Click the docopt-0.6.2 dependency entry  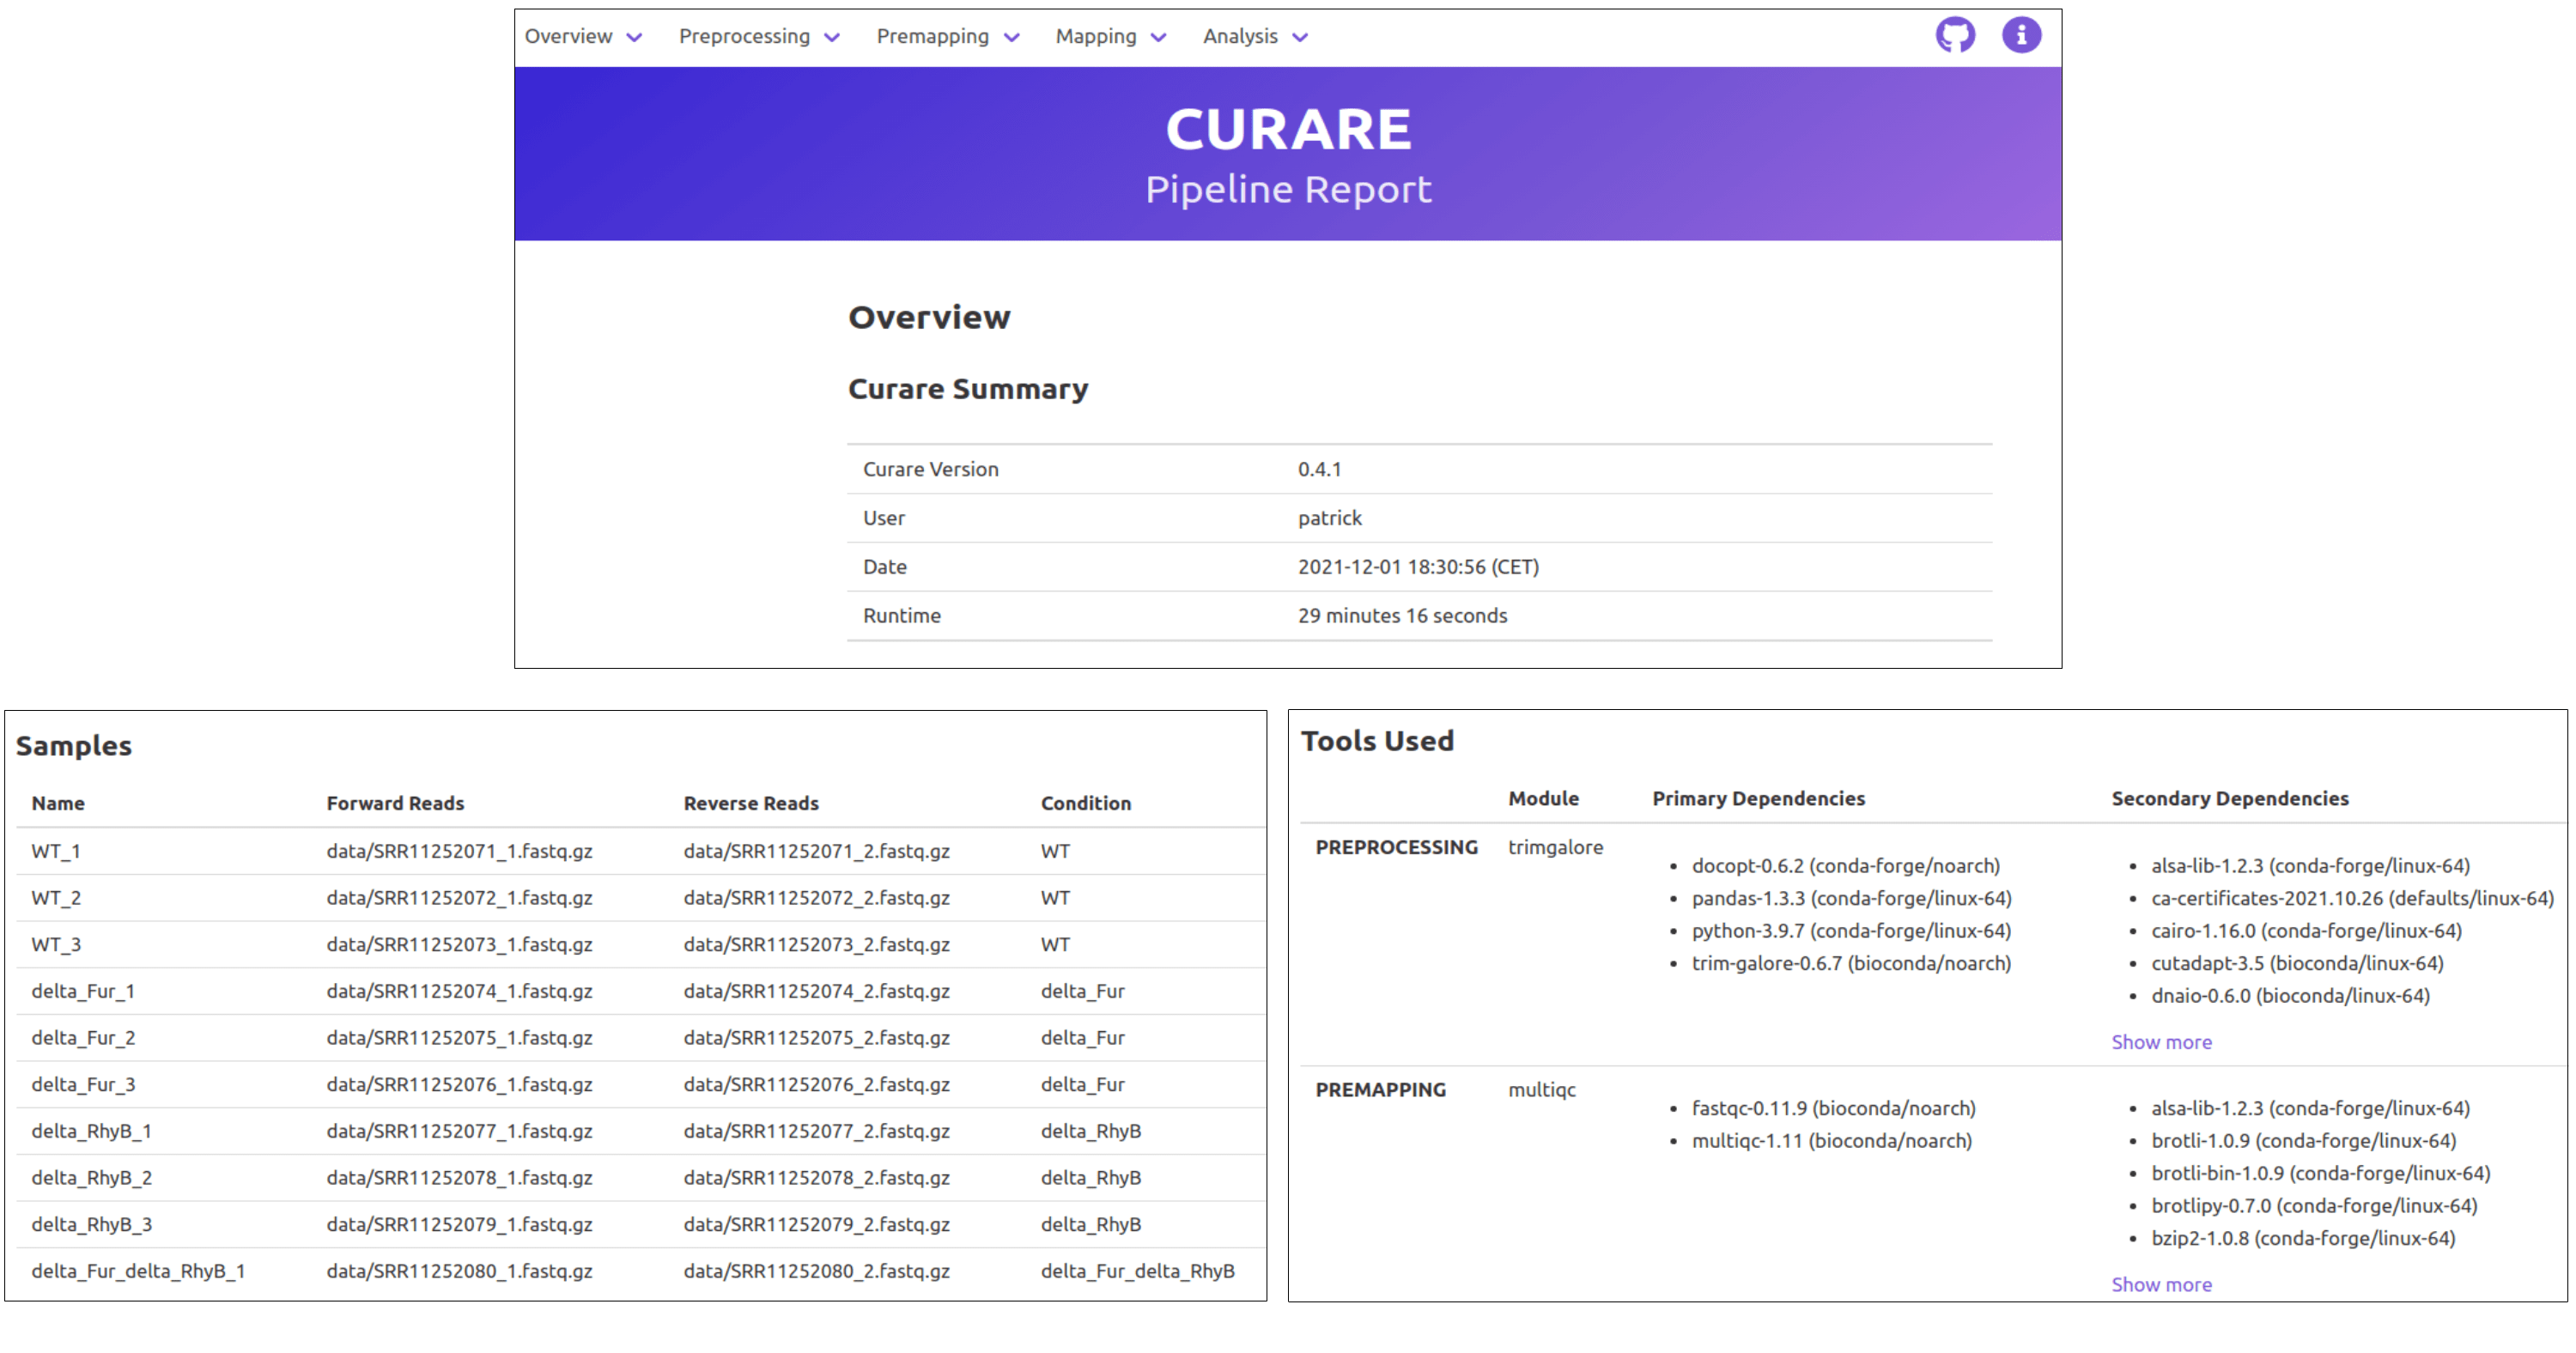tap(1845, 866)
